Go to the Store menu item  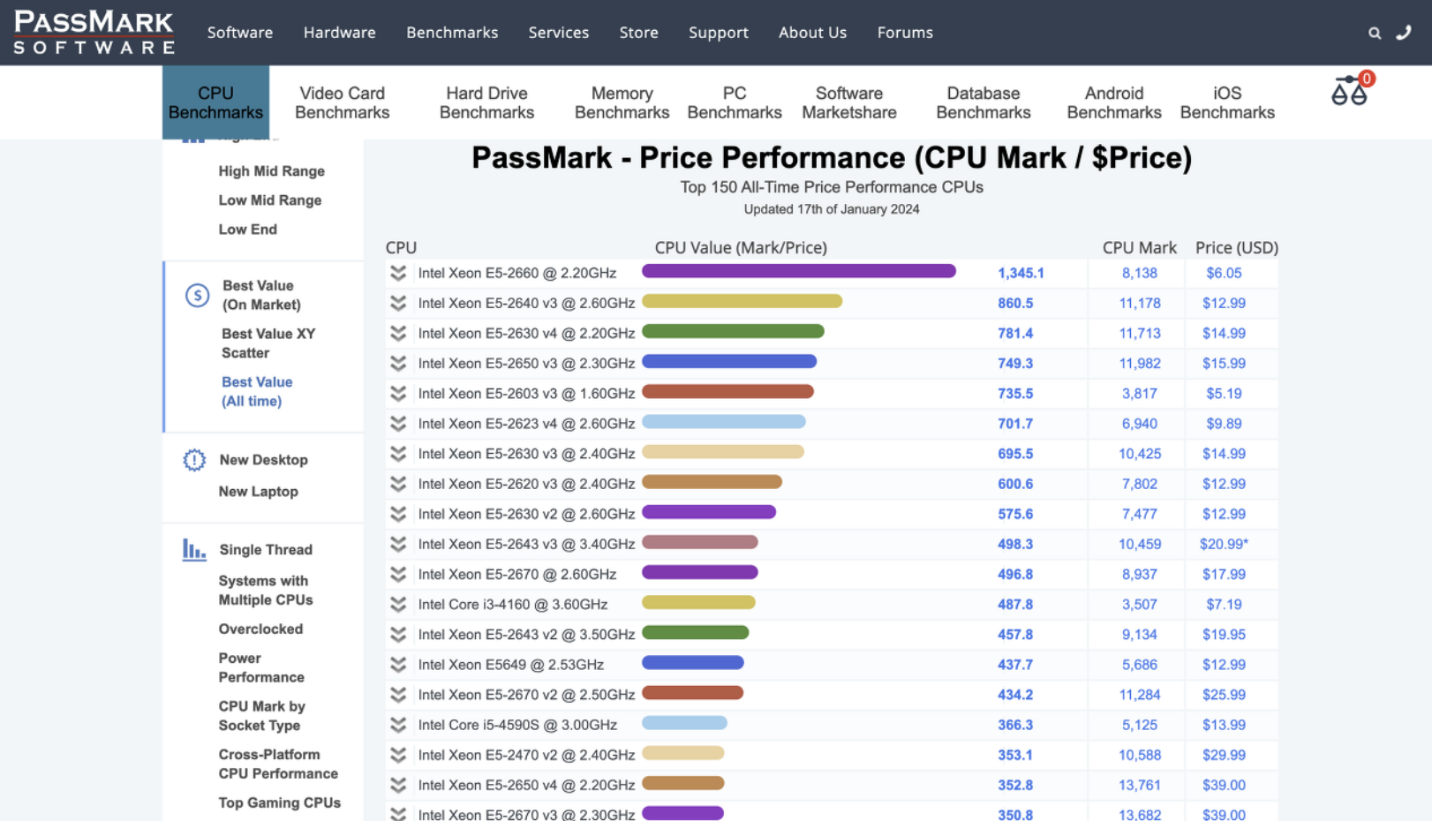click(x=638, y=33)
